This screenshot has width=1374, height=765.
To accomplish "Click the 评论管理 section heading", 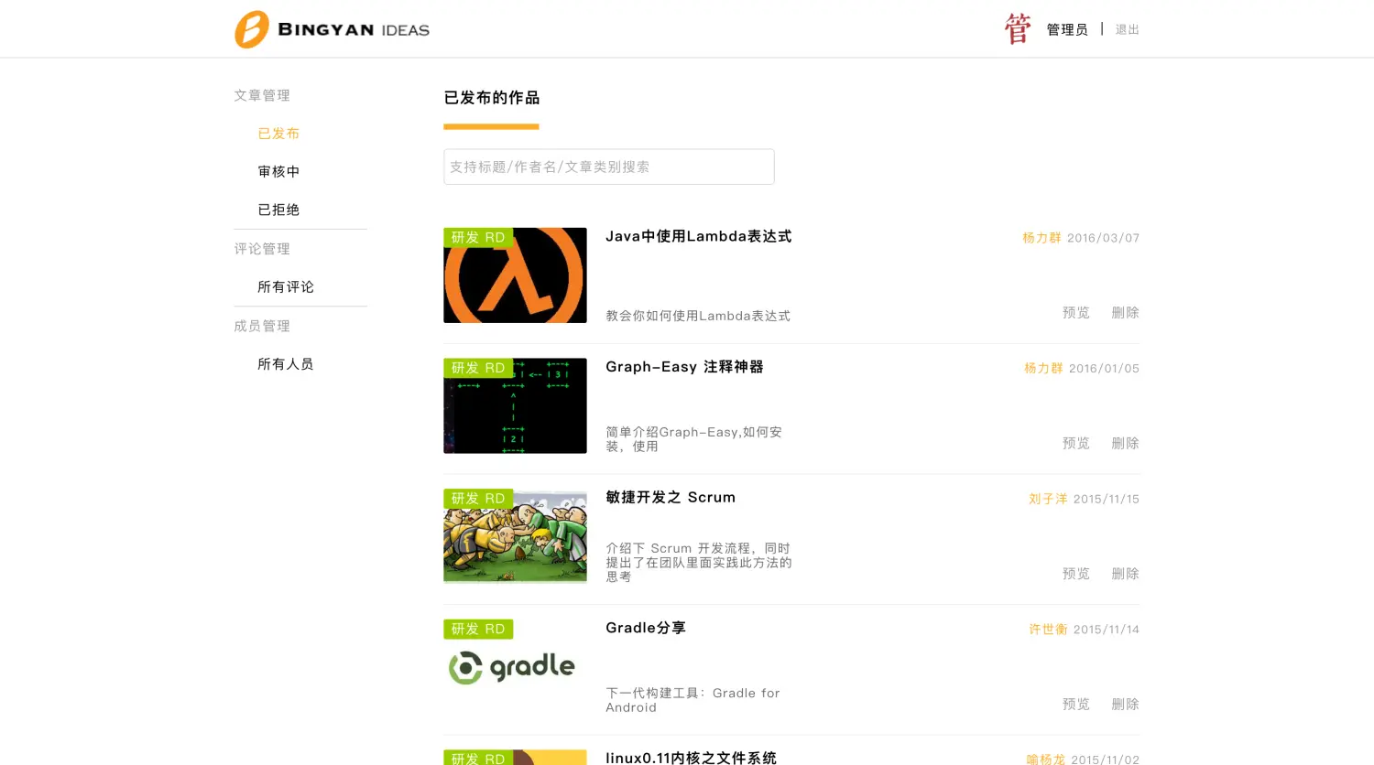I will tap(262, 249).
